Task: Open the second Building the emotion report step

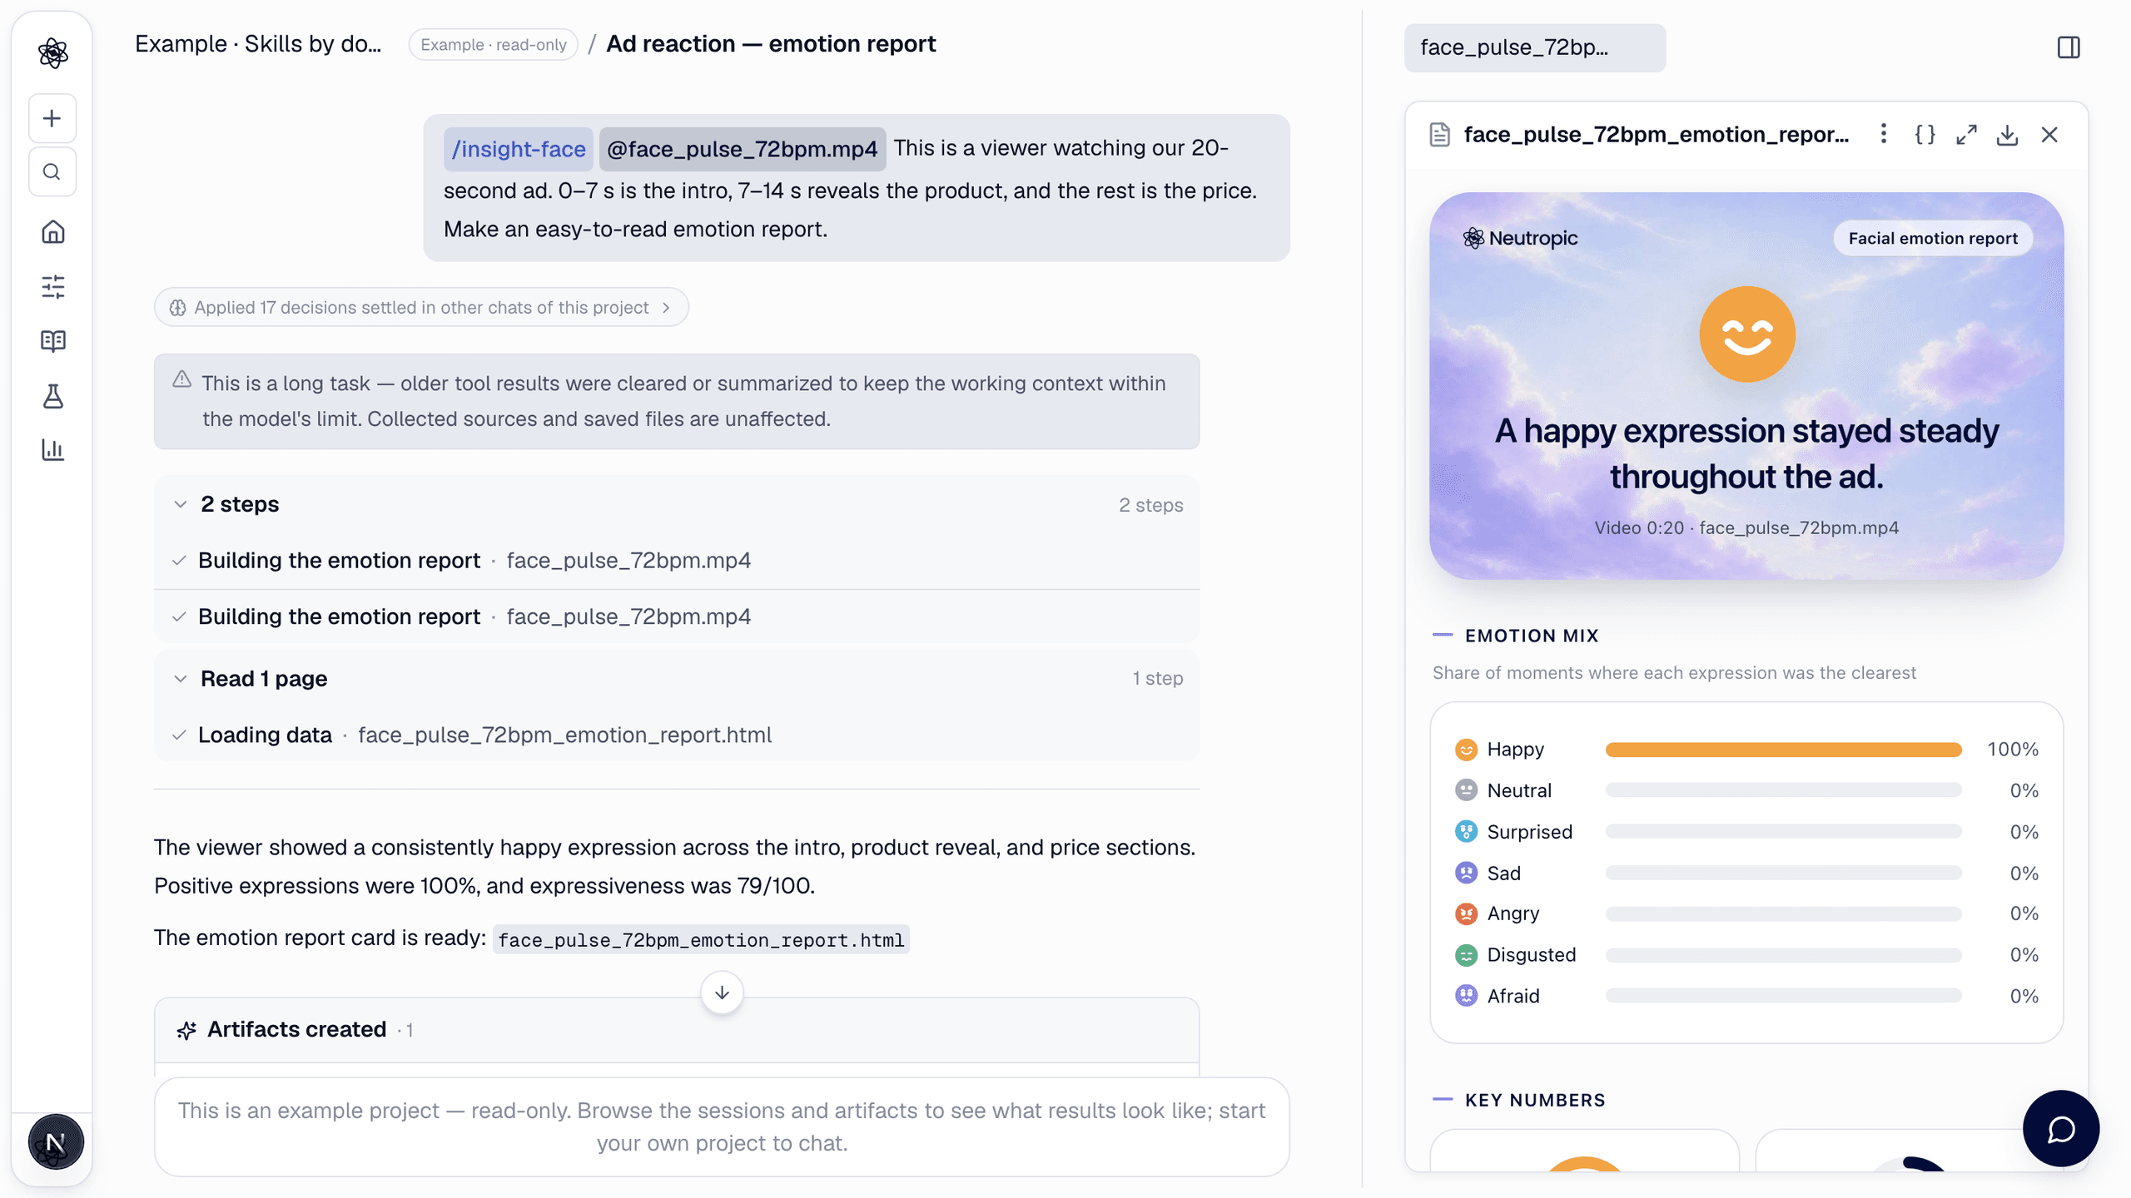Action: point(677,616)
